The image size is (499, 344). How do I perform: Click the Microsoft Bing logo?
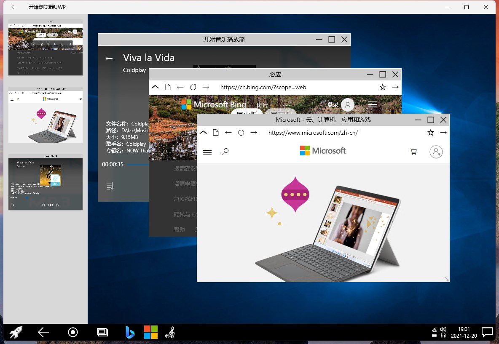pyautogui.click(x=214, y=104)
